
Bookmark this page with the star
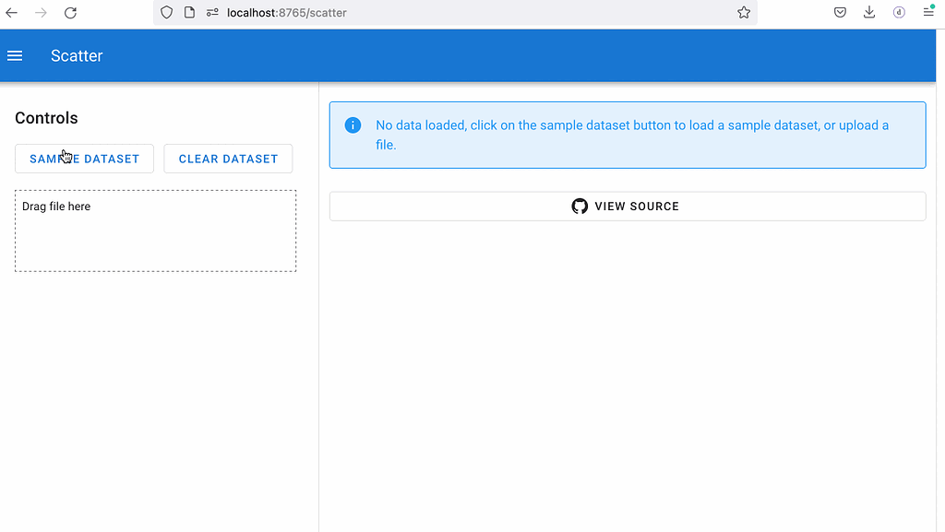click(744, 13)
